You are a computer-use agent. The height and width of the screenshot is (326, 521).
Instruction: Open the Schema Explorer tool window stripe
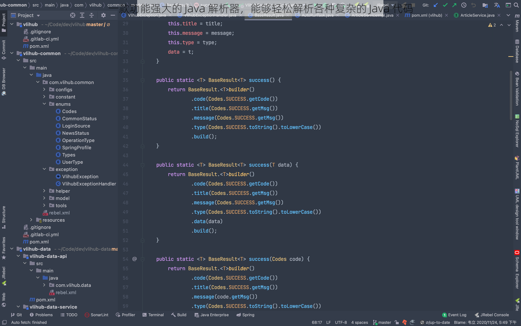pyautogui.click(x=517, y=269)
